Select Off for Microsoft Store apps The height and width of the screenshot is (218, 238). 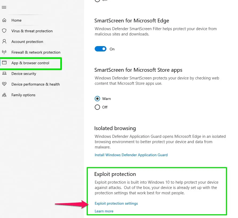[97, 107]
